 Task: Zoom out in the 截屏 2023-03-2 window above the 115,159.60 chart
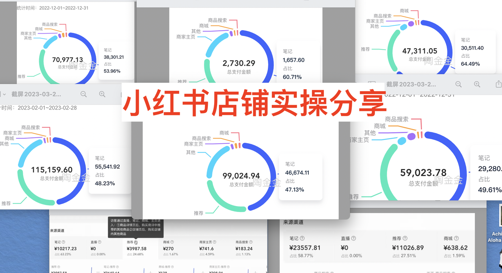coord(84,94)
